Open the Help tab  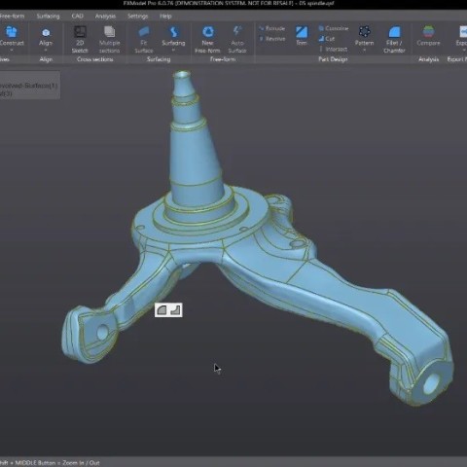coord(165,16)
